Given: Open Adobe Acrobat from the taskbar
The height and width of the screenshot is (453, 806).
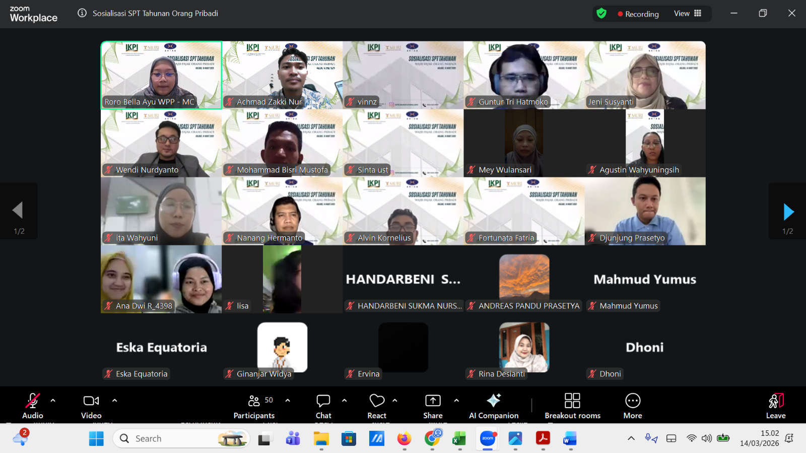Looking at the screenshot, I should point(543,439).
